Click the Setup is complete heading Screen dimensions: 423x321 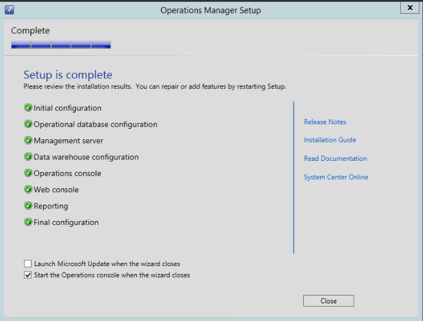67,75
